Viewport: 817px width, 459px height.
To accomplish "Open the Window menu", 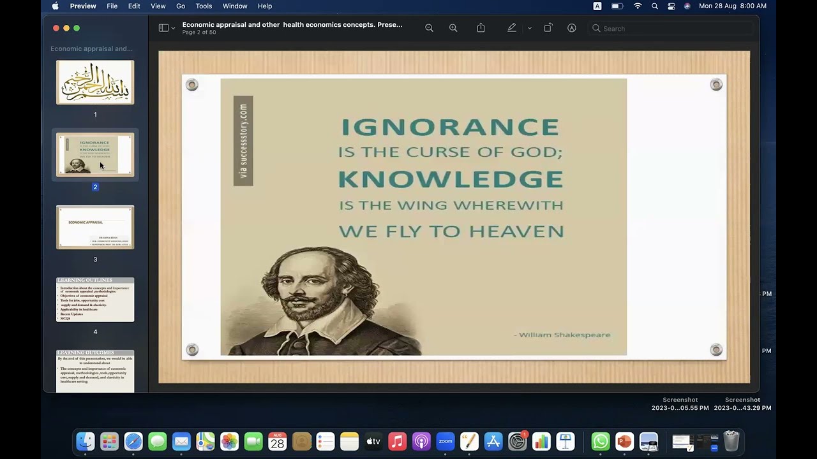I will click(235, 6).
